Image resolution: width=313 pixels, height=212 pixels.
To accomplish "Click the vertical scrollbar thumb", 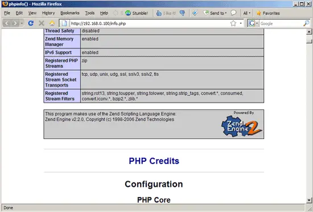I will pyautogui.click(x=309, y=41).
